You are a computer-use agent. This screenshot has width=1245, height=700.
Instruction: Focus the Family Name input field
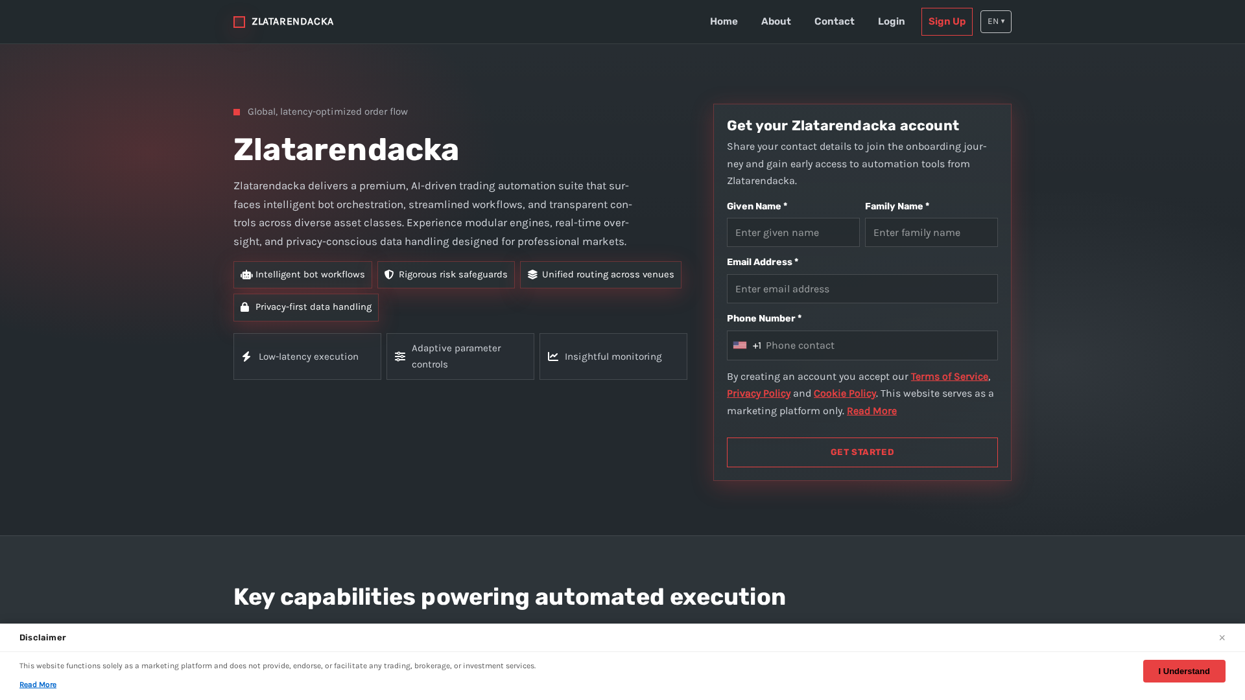click(931, 233)
